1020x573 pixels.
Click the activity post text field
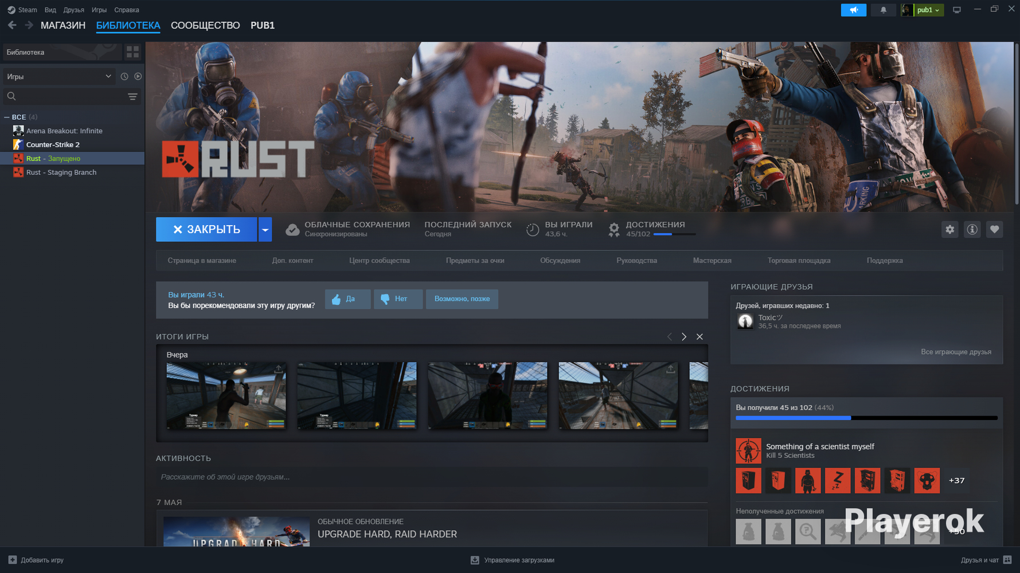432,477
